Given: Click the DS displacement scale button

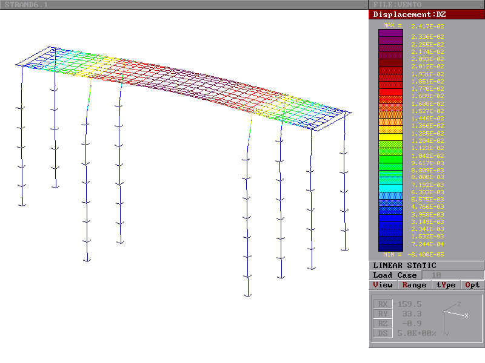Looking at the screenshot, I should pyautogui.click(x=382, y=333).
